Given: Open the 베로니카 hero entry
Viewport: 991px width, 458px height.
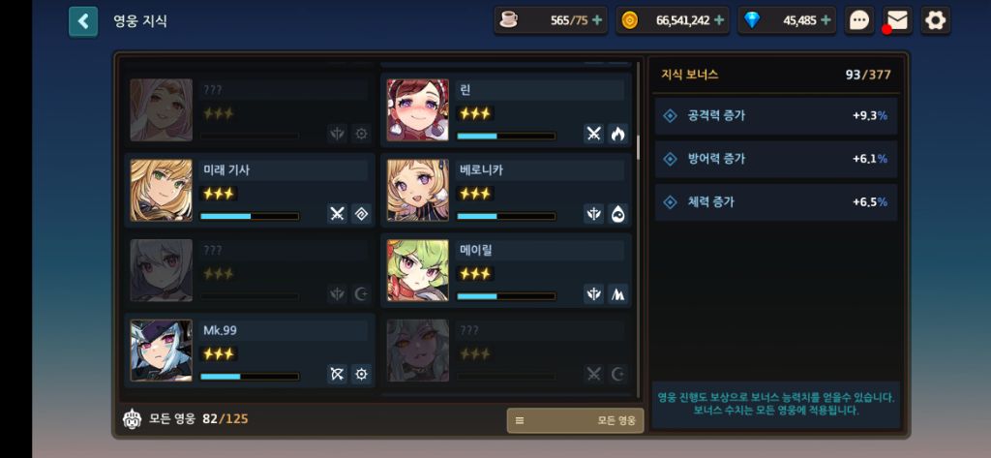Looking at the screenshot, I should click(x=506, y=190).
